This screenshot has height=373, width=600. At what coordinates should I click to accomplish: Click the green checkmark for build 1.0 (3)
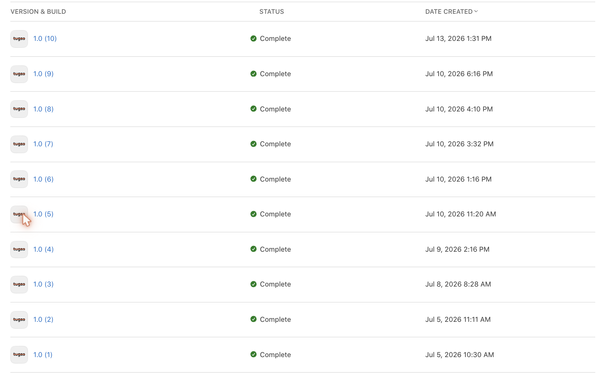coord(253,284)
